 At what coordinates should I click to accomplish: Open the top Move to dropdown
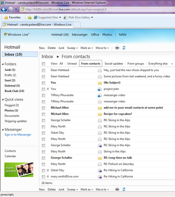click(102, 48)
